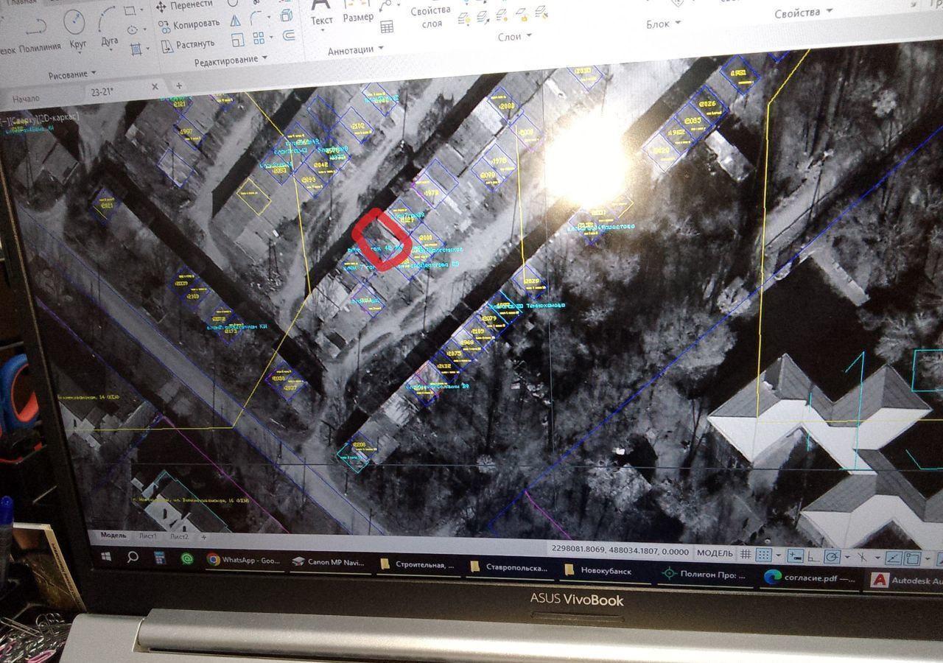Open Windows taskbar search
Screen dimensions: 943x663
click(x=133, y=558)
